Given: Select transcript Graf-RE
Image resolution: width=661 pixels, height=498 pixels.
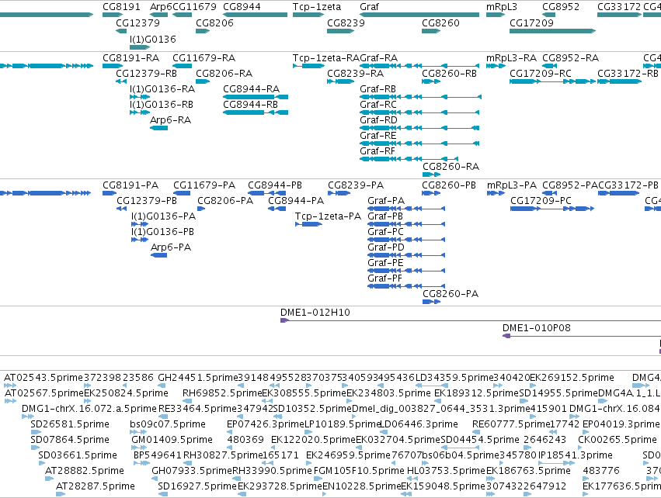Looking at the screenshot, I should coord(419,144).
